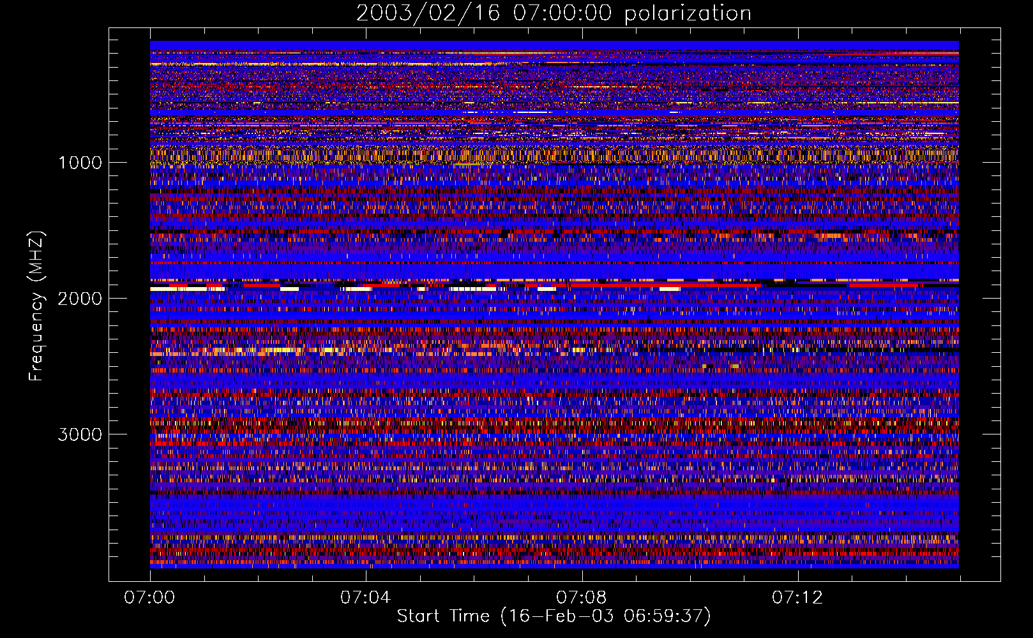Click the 'Frequency (MHZ)' axis label

click(x=36, y=306)
